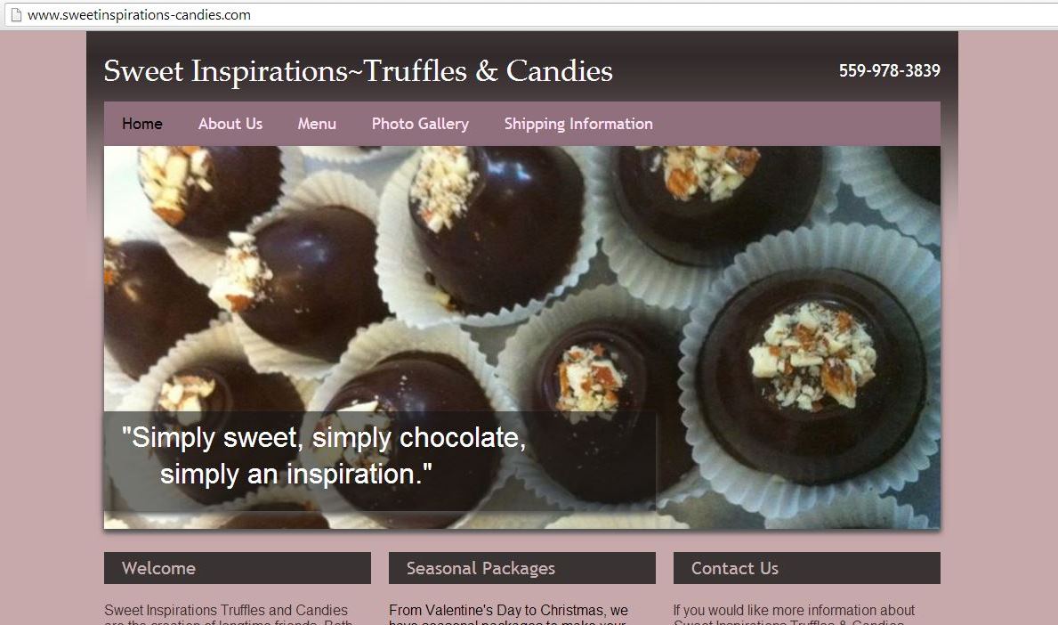Click the 'From Valentine's Day to Christmas' text
Image resolution: width=1058 pixels, height=625 pixels.
[x=509, y=615]
